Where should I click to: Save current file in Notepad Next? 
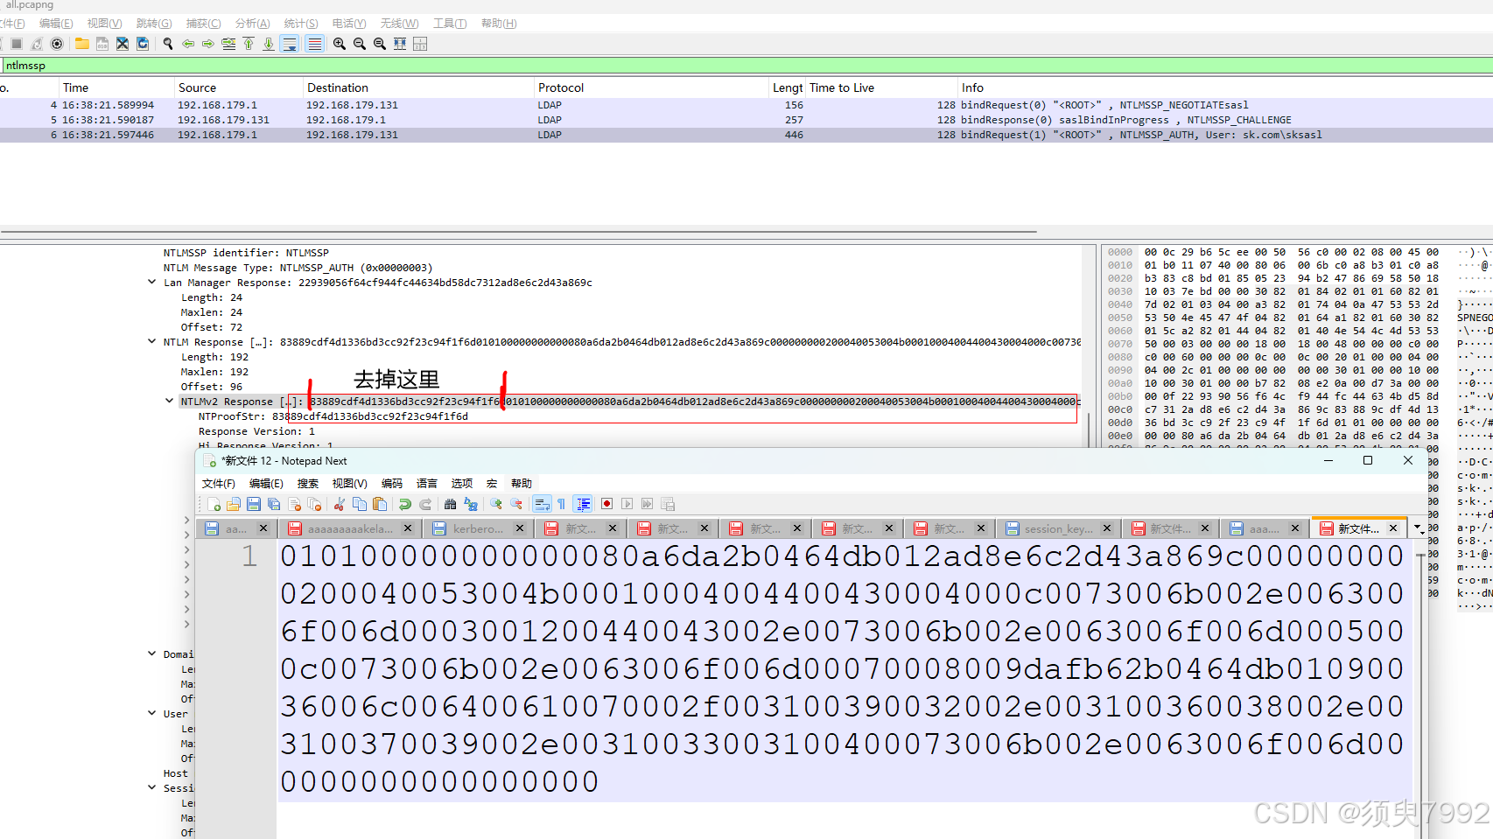click(254, 504)
